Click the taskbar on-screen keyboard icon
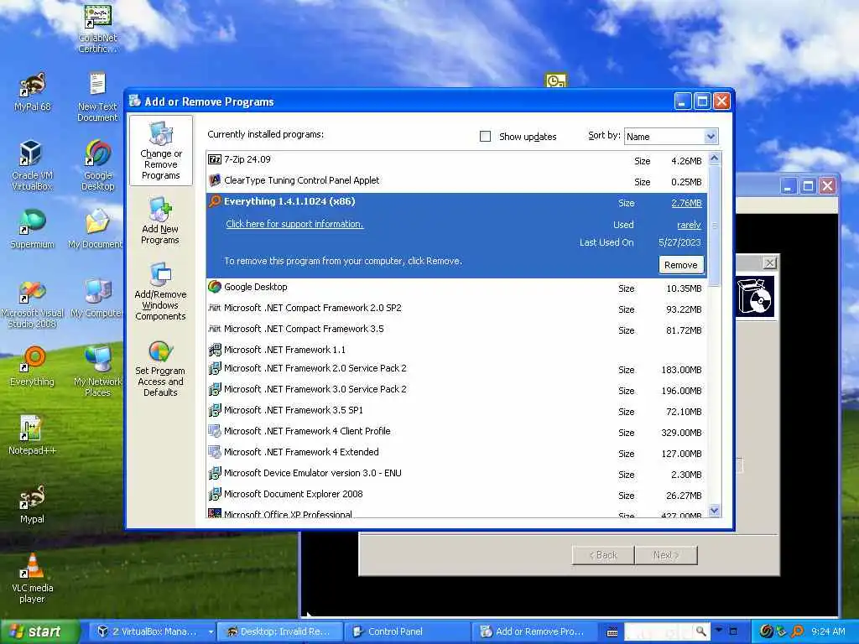This screenshot has height=644, width=859. point(612,632)
